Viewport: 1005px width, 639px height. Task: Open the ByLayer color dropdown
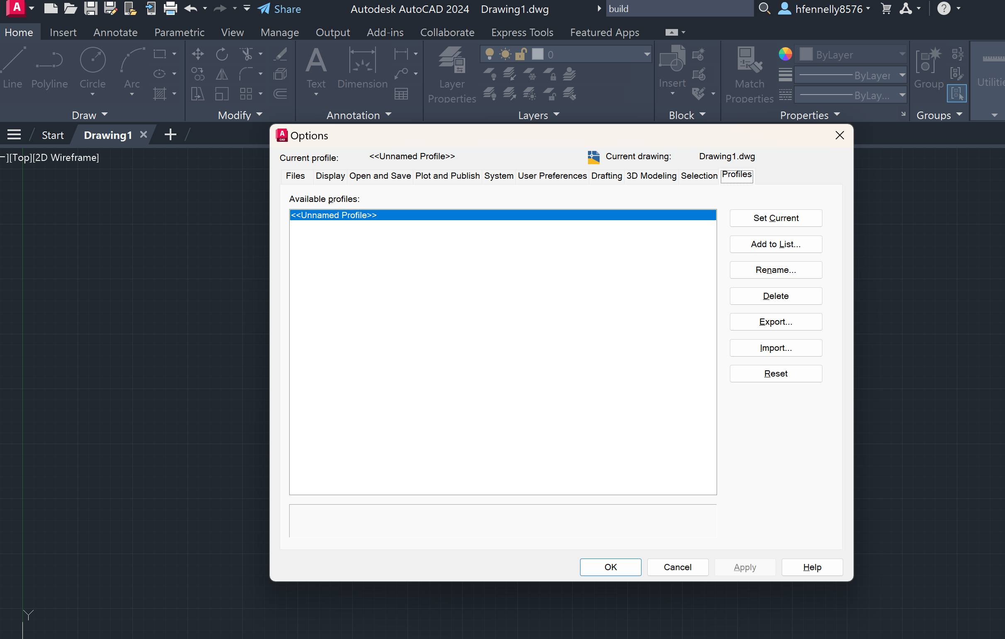(x=903, y=54)
